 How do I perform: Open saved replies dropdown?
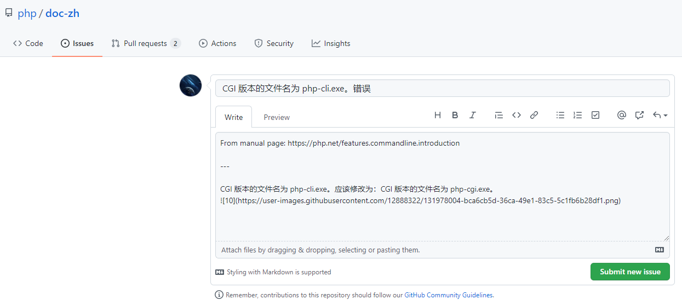point(660,115)
